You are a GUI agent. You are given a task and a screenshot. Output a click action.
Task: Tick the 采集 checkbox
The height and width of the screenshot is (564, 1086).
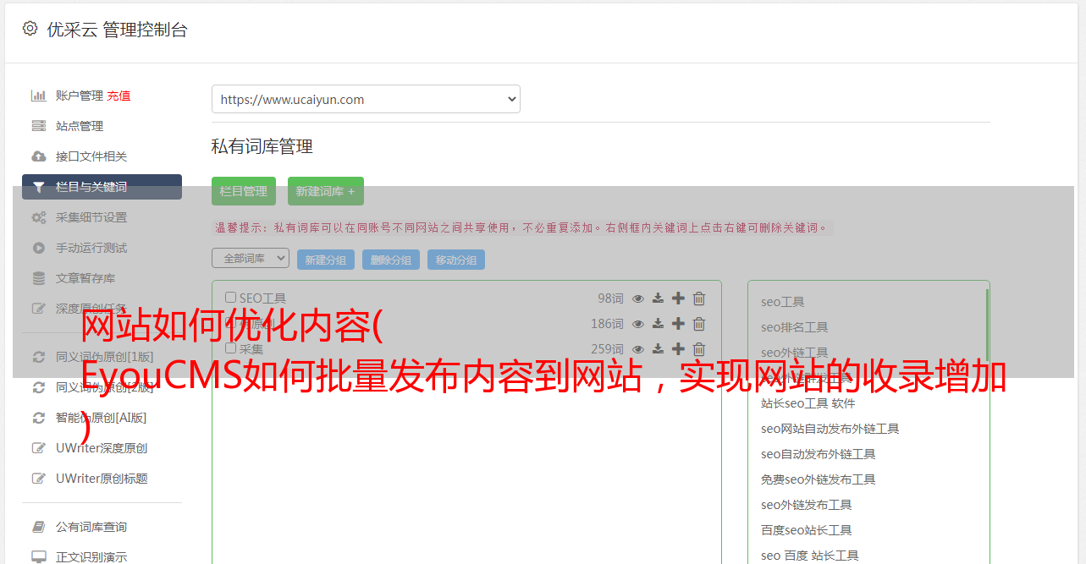point(230,348)
